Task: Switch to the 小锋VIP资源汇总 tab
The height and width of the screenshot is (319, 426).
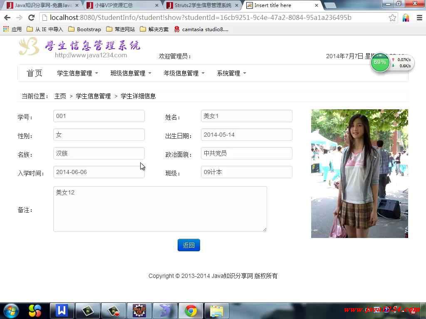Action: coord(122,5)
